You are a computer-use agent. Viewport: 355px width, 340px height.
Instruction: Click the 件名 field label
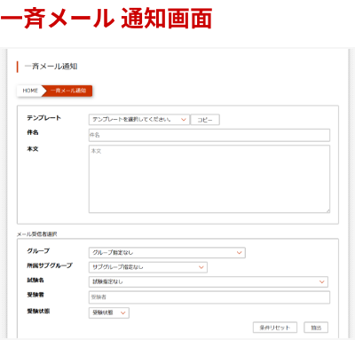pyautogui.click(x=33, y=132)
